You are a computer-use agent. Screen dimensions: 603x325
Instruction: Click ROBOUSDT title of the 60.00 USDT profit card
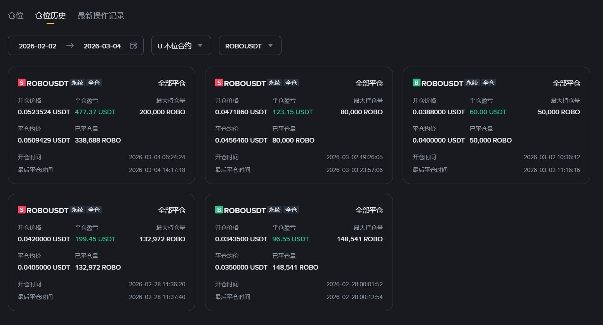(x=442, y=83)
